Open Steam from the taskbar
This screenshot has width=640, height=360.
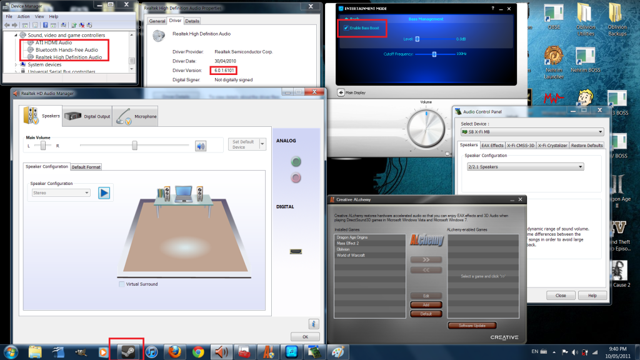(x=128, y=351)
